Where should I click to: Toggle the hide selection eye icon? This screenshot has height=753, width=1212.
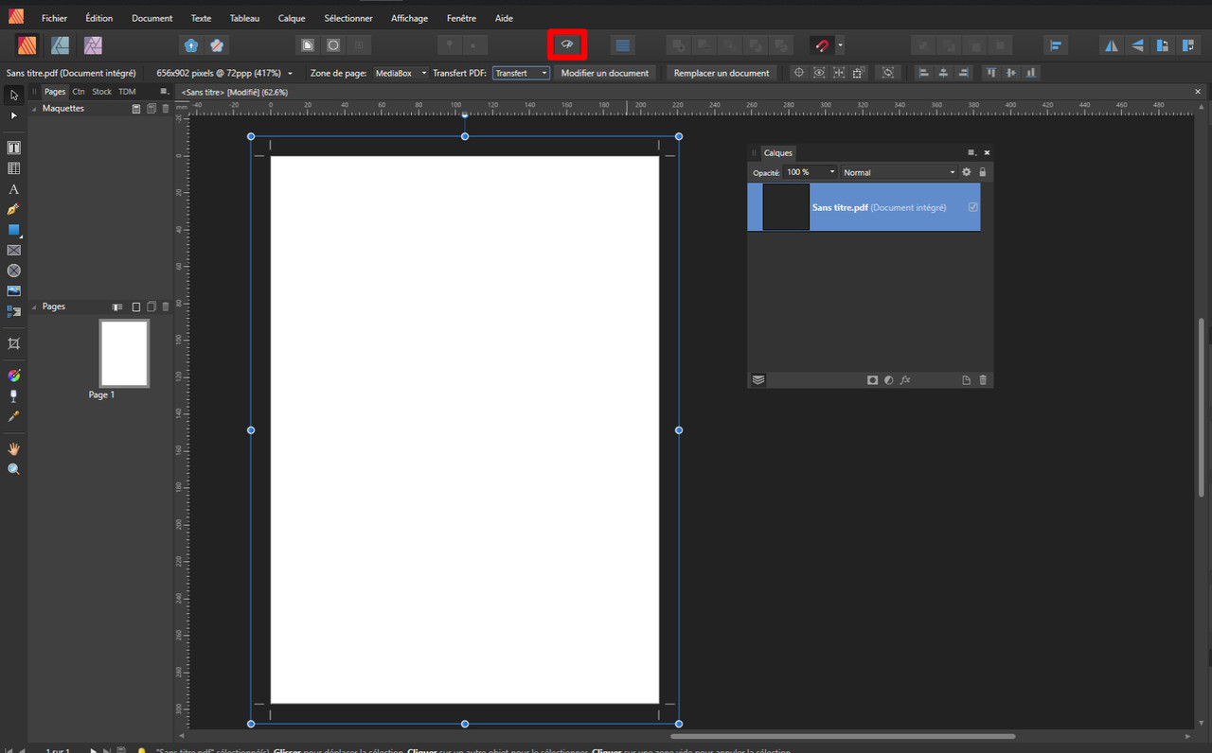819,73
